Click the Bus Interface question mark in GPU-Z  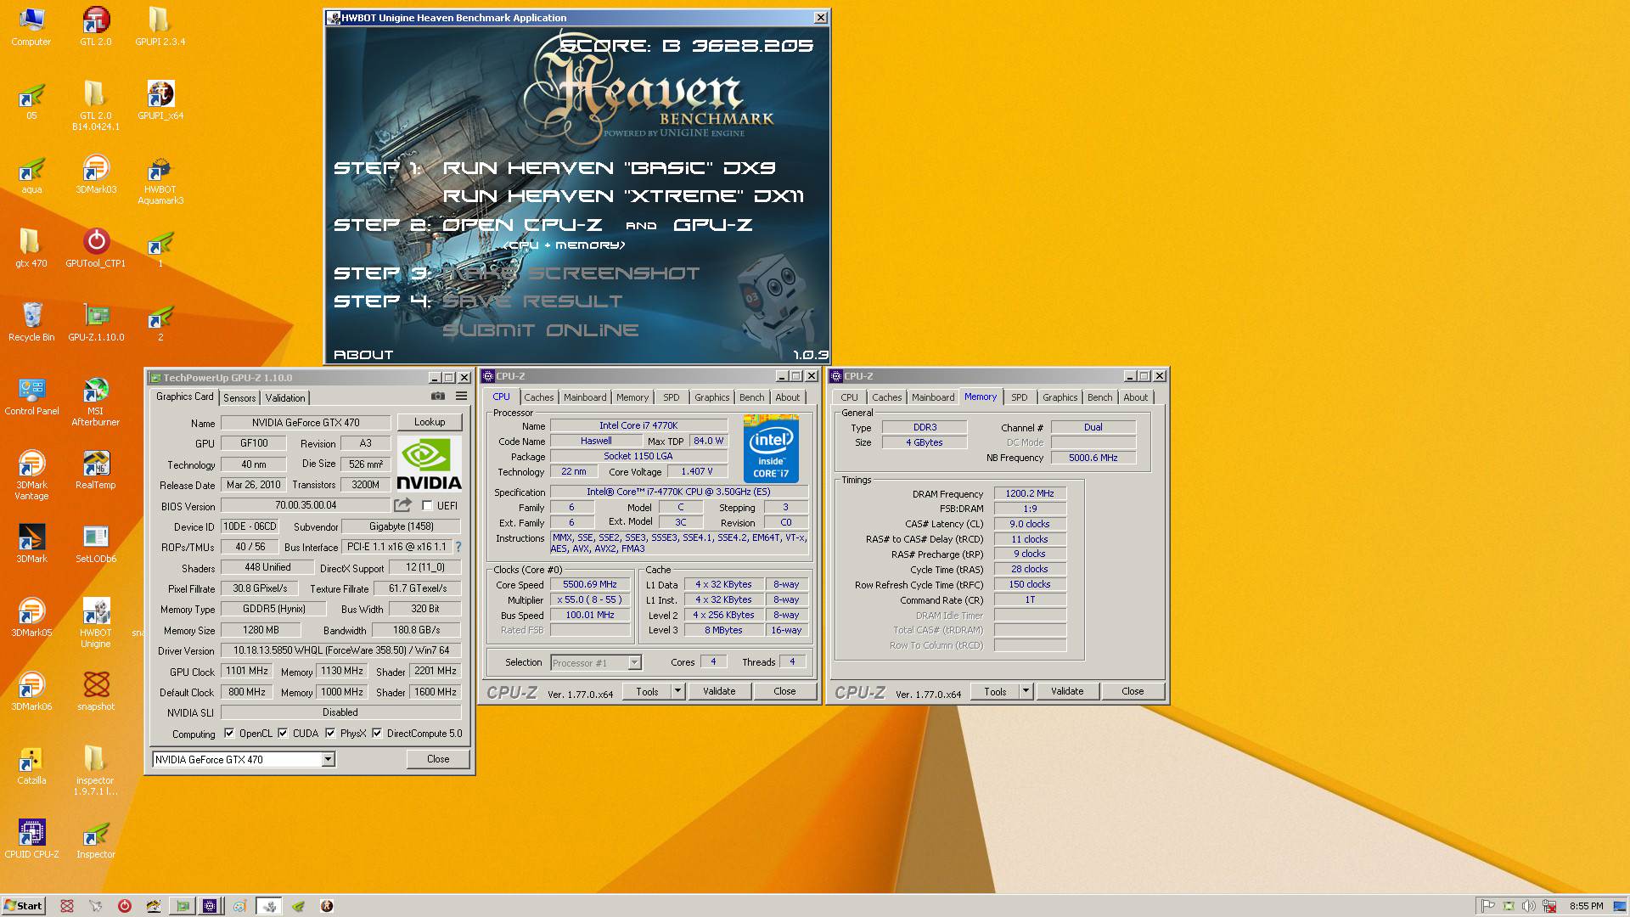click(458, 547)
